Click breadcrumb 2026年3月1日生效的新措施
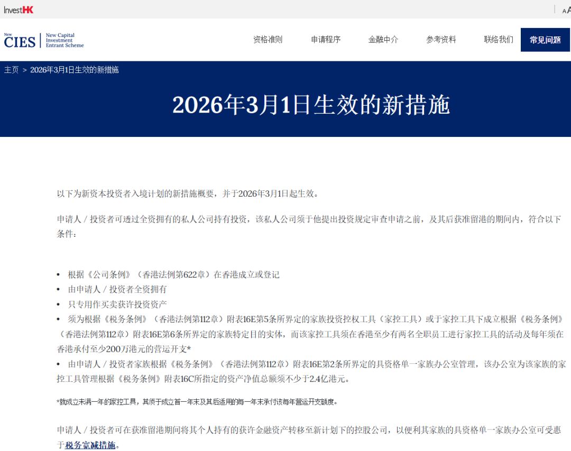This screenshot has width=571, height=451. point(75,70)
